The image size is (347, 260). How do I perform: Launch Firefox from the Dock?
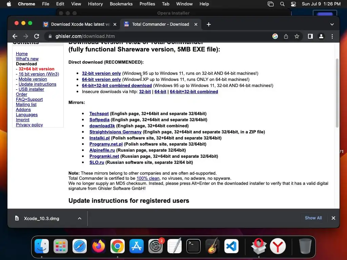99,246
